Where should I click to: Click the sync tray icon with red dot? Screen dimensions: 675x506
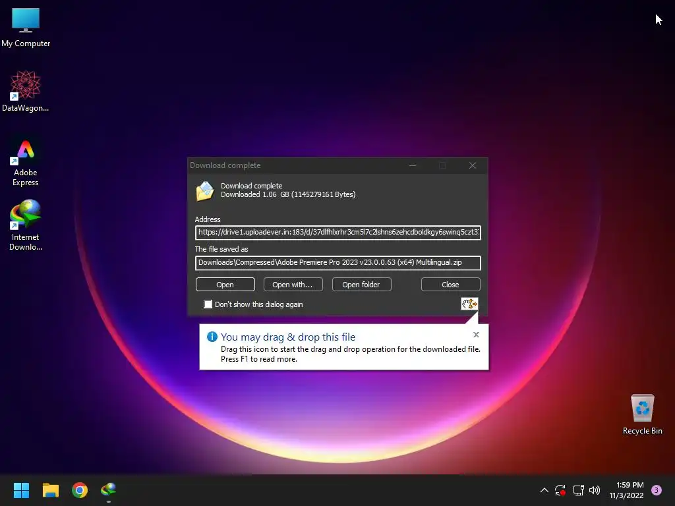coord(560,490)
